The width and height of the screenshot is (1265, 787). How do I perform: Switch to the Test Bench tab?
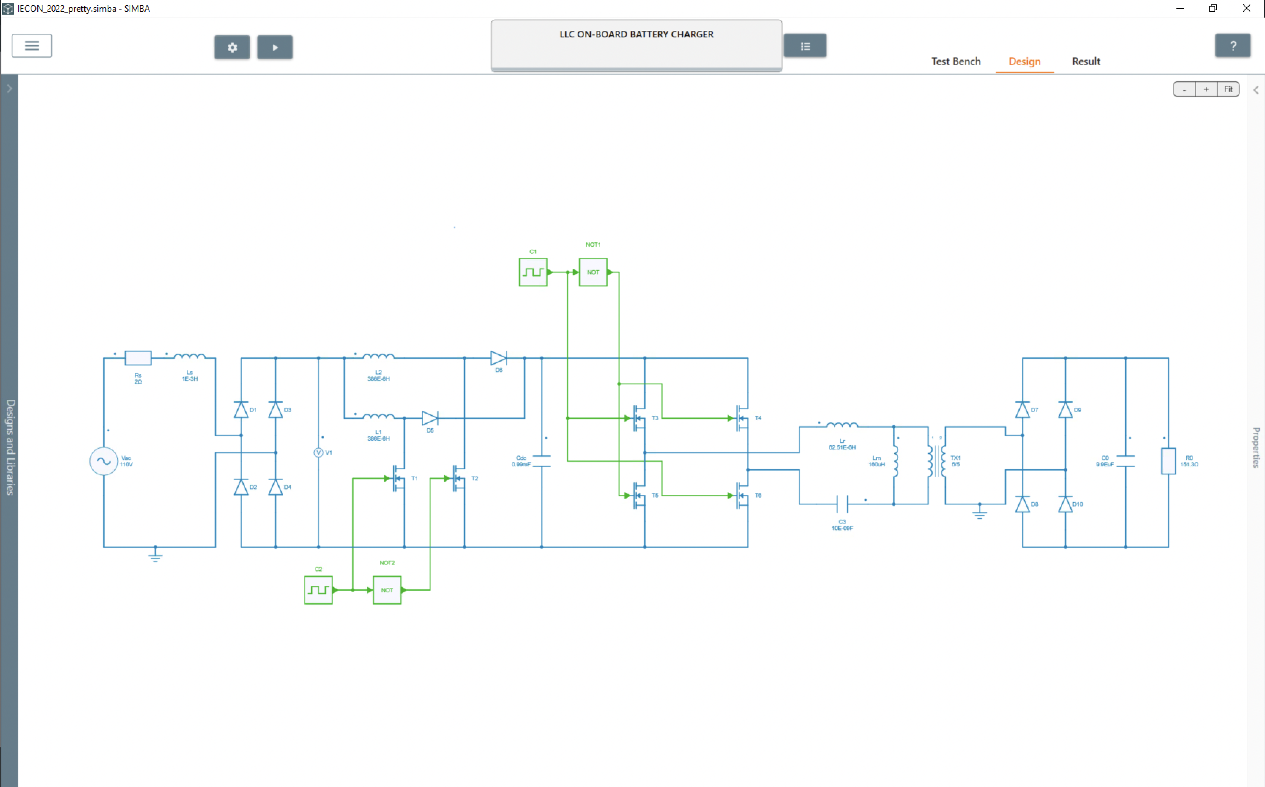coord(955,61)
